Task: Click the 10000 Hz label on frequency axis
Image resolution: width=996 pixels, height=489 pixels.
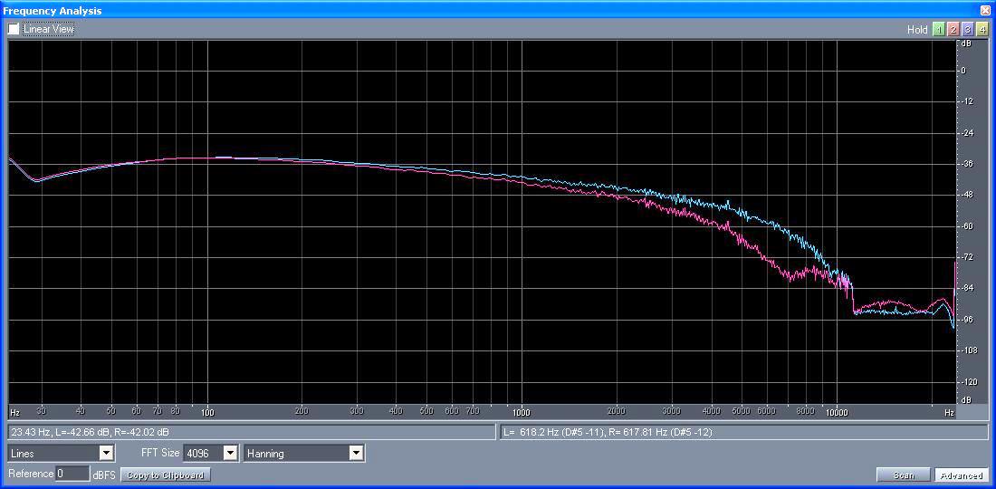Action: pyautogui.click(x=836, y=411)
